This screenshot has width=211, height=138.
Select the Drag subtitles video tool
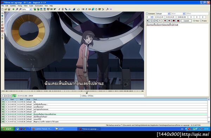(2, 16)
